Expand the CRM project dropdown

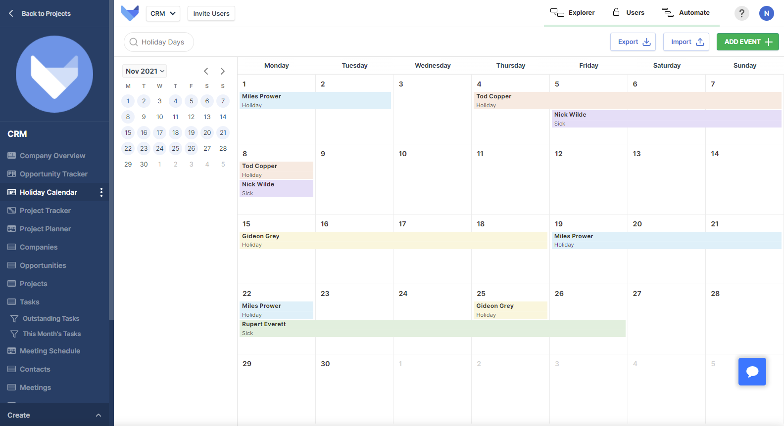point(163,13)
